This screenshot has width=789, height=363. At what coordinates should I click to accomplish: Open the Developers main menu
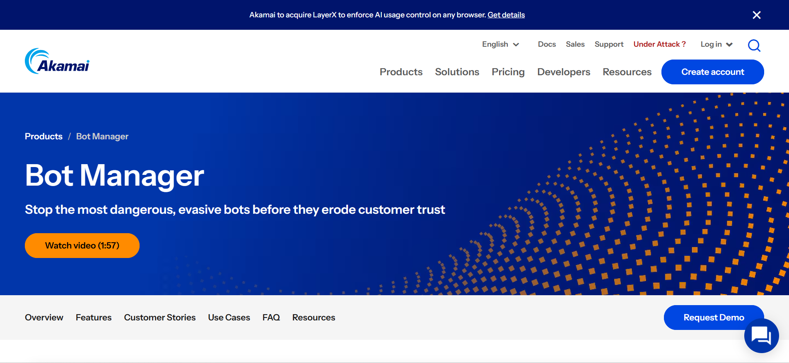tap(564, 72)
